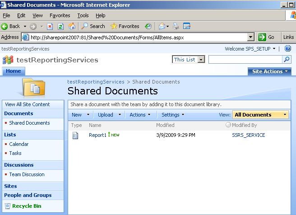Click the Refresh page icon
The width and height of the screenshot is (296, 215).
(60, 26)
